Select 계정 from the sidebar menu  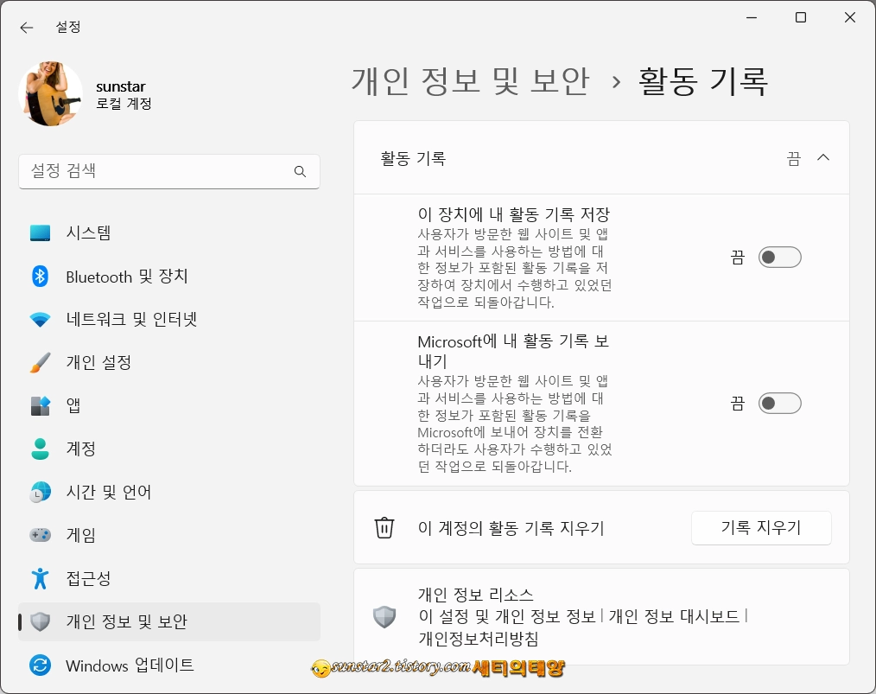pos(40,449)
